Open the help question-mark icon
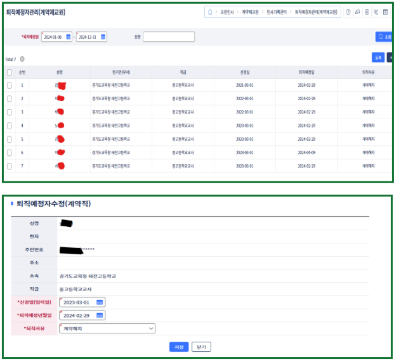Image resolution: width=394 pixels, height=362 pixels. (348, 12)
